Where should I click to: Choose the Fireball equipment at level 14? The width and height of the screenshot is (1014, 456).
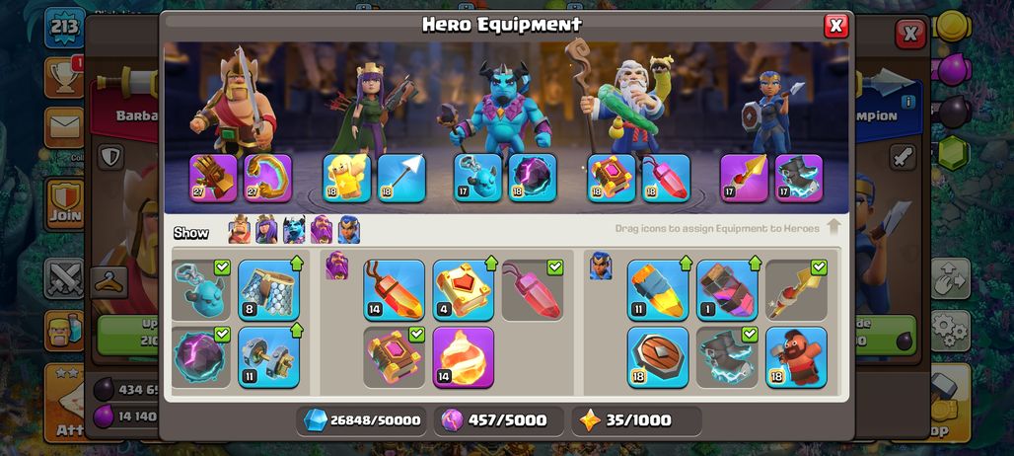[463, 357]
